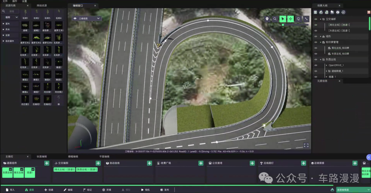This screenshot has width=371, height=193.
Task: Switch to the 纵面编辑 tab
Action: tap(42, 156)
